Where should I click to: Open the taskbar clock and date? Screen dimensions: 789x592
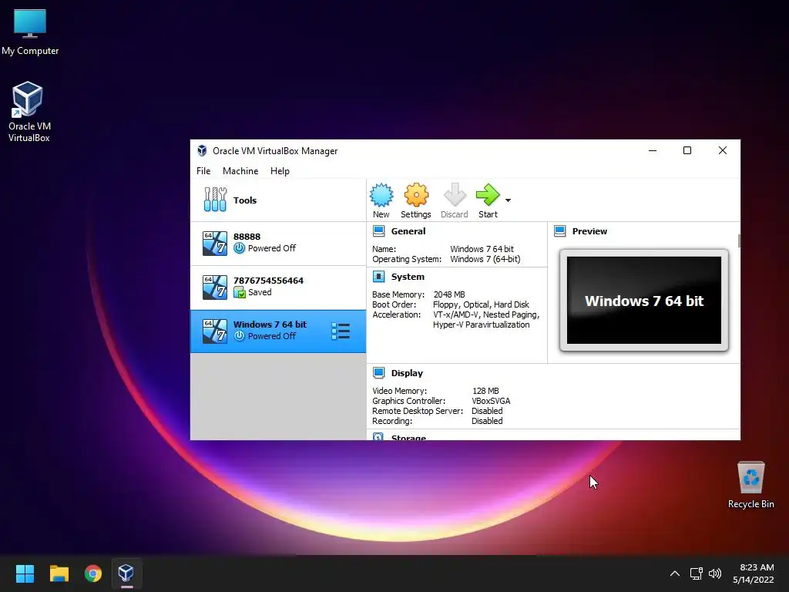coord(754,573)
